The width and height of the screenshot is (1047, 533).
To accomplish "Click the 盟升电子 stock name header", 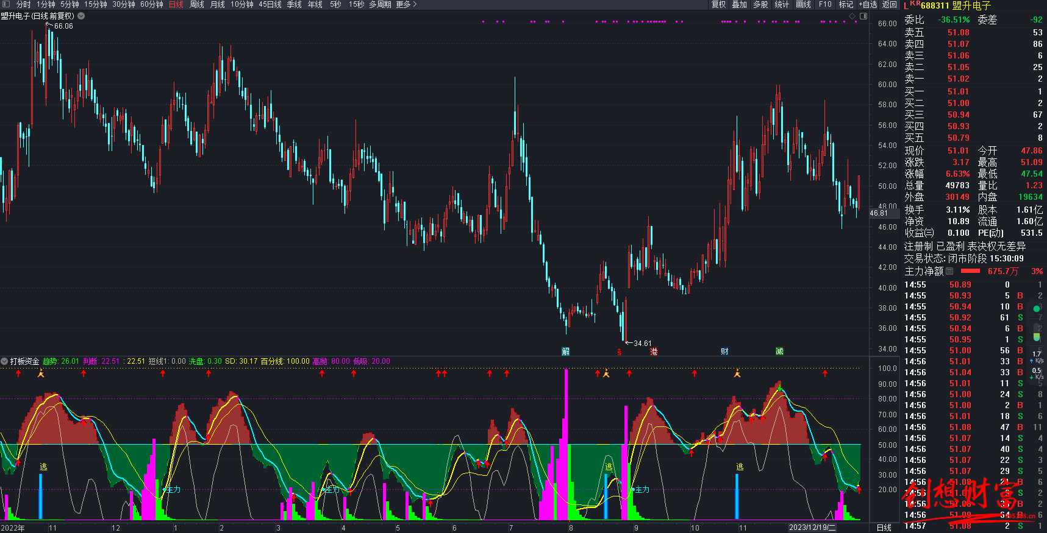I will click(x=971, y=5).
